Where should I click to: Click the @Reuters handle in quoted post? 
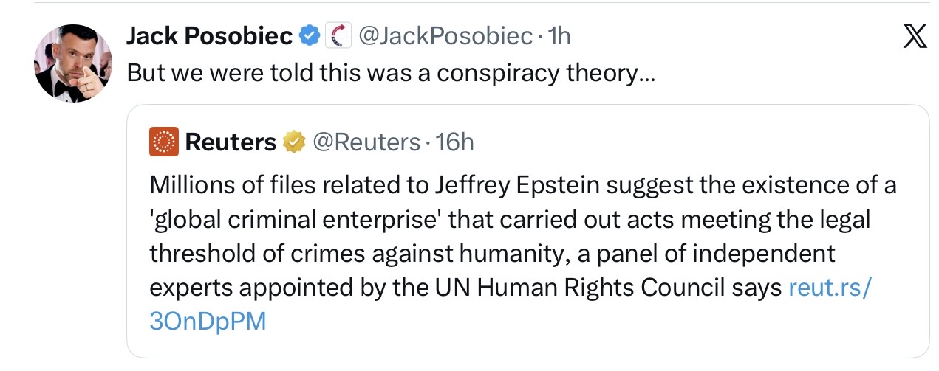coord(366,142)
